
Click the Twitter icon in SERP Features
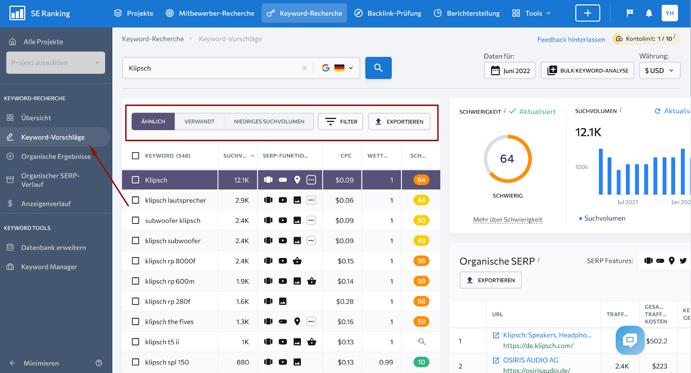(683, 261)
